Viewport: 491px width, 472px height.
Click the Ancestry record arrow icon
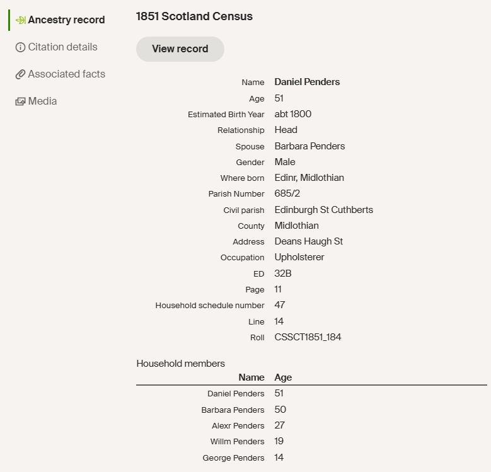tap(20, 20)
